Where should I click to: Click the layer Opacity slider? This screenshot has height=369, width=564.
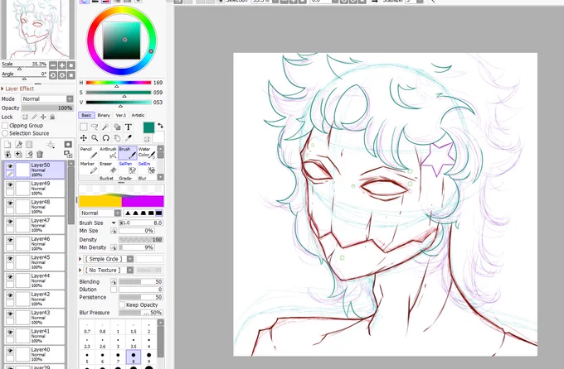pos(47,108)
